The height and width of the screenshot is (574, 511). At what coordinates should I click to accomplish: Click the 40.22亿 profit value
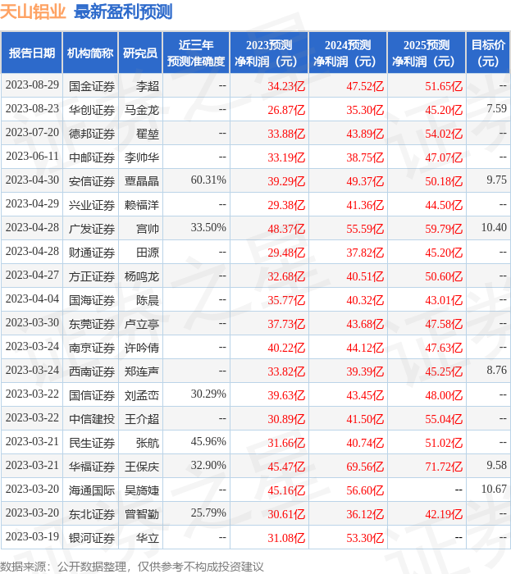pyautogui.click(x=286, y=348)
